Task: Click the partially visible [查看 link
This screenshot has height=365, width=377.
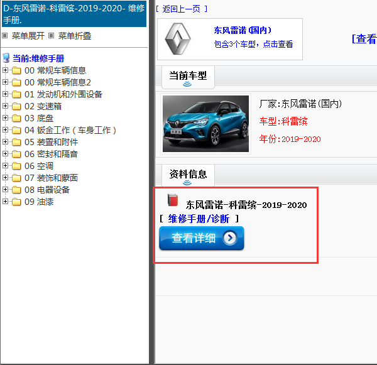Action: [364, 39]
